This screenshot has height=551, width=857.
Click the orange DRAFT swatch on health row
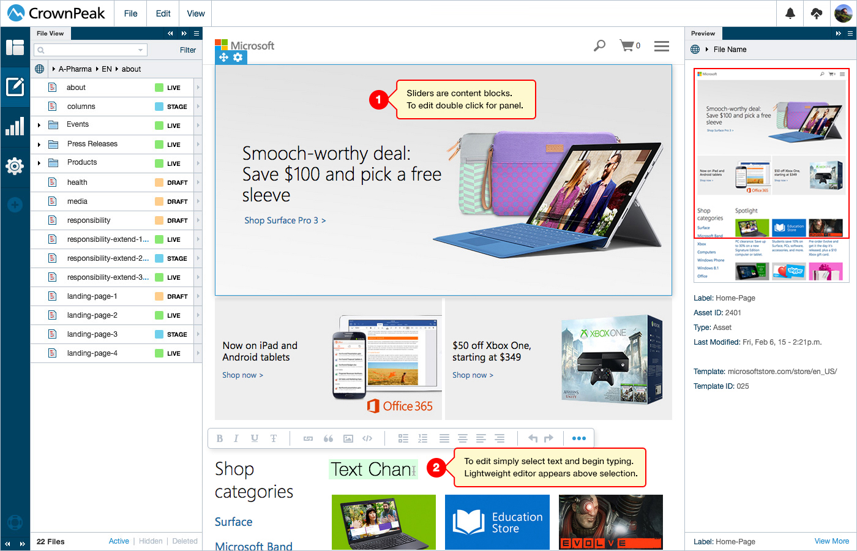(x=159, y=182)
